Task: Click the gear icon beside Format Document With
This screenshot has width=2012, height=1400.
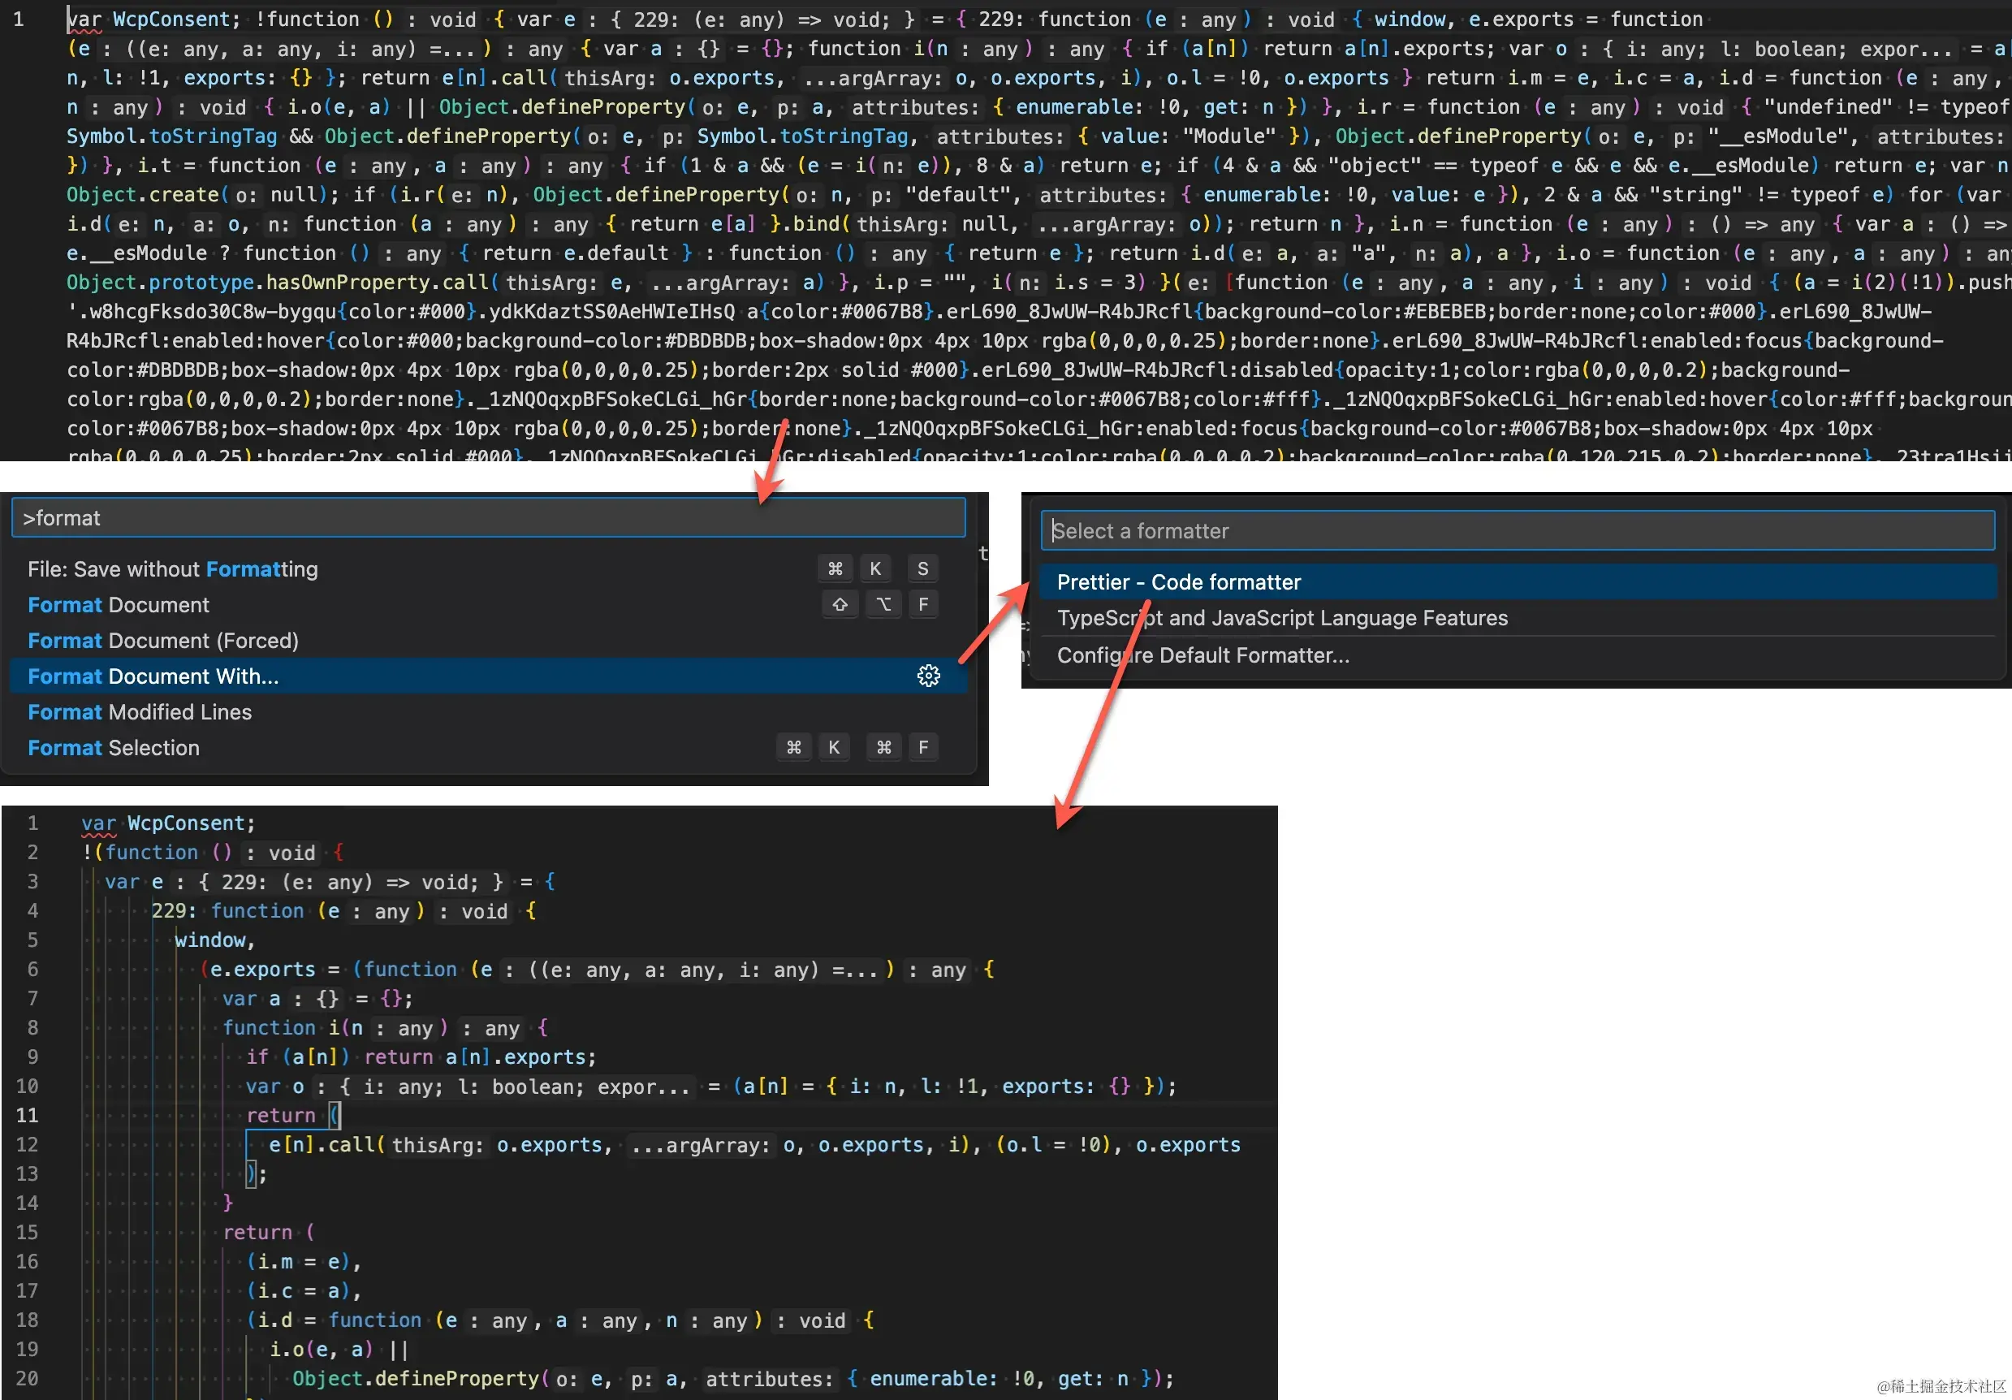Action: pos(928,676)
